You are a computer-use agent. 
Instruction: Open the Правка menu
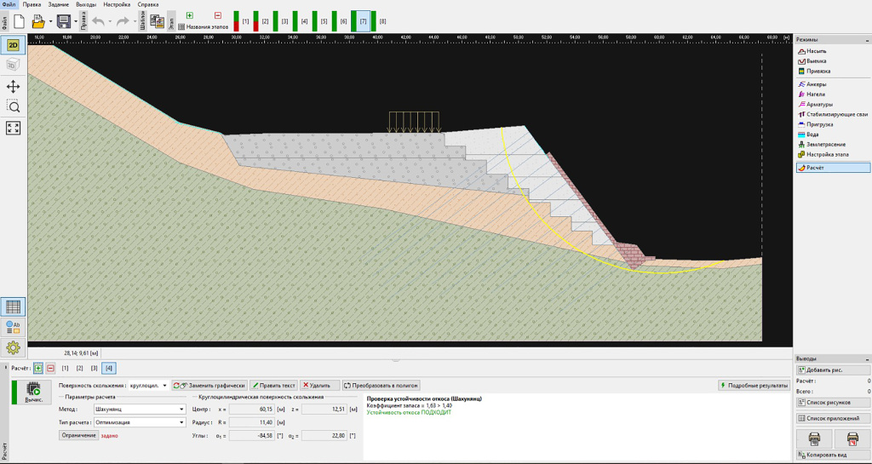[32, 4]
